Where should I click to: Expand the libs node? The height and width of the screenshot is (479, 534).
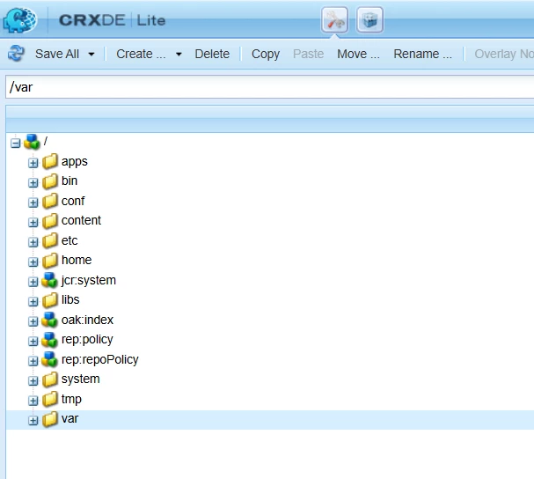[33, 302]
